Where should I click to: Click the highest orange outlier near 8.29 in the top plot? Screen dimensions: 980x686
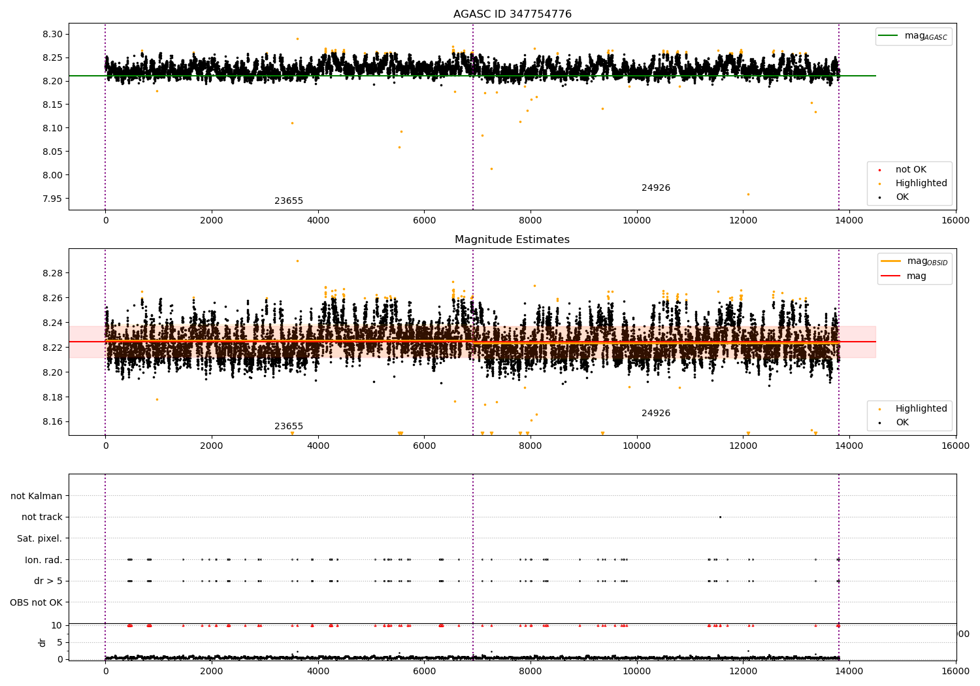[x=297, y=39]
